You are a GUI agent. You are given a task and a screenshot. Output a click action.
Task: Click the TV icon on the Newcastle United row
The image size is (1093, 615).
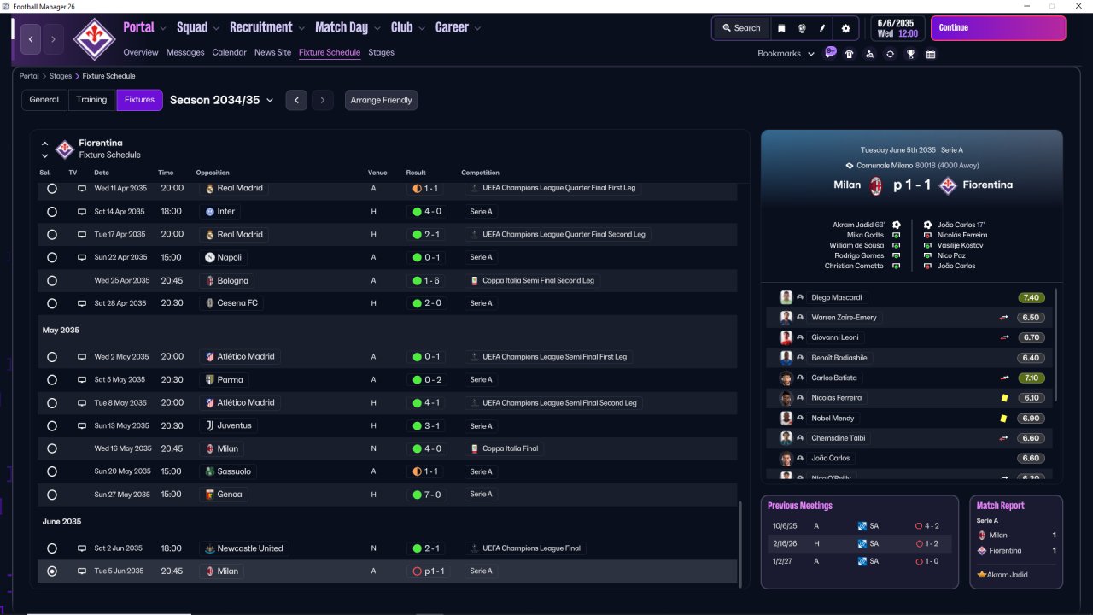tap(82, 548)
